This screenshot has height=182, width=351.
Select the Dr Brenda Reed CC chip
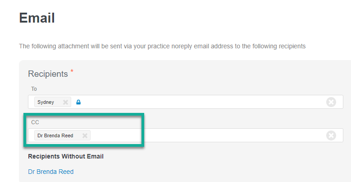pos(62,135)
